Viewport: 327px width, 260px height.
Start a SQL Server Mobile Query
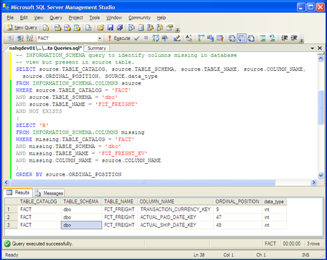tap(88, 28)
